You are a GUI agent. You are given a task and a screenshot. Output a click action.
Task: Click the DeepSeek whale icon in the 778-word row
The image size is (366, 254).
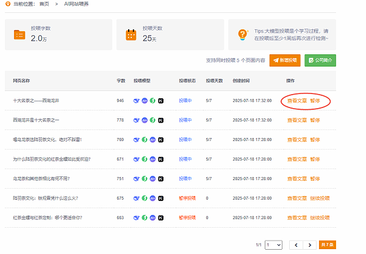click(x=136, y=120)
